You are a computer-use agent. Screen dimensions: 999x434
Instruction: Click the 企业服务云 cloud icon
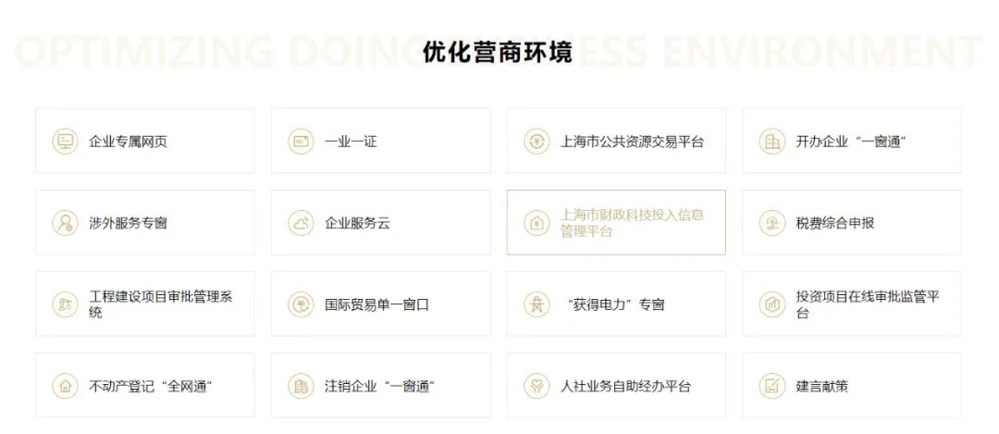point(301,223)
